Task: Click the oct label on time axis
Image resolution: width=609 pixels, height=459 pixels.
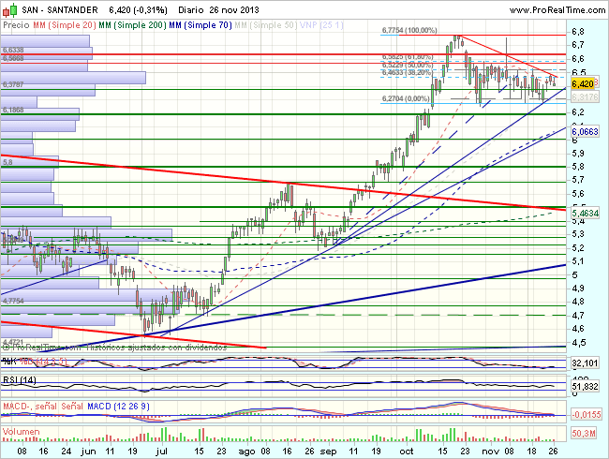Action: click(x=407, y=452)
